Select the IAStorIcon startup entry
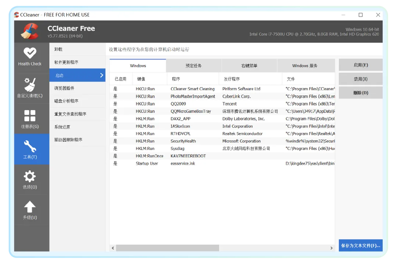The height and width of the screenshot is (264, 397). (x=222, y=126)
